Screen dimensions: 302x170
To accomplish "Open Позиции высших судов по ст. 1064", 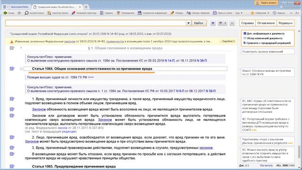I will (x=60, y=77).
